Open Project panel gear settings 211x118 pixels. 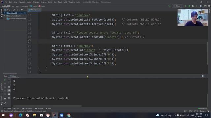(22, 10)
